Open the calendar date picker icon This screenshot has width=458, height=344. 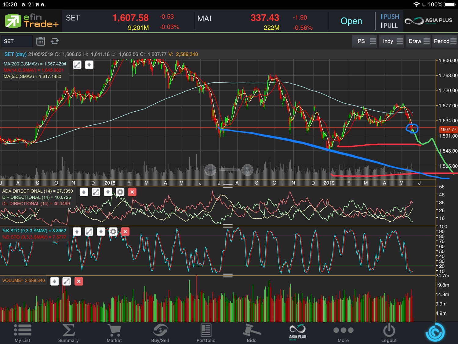coord(41,41)
